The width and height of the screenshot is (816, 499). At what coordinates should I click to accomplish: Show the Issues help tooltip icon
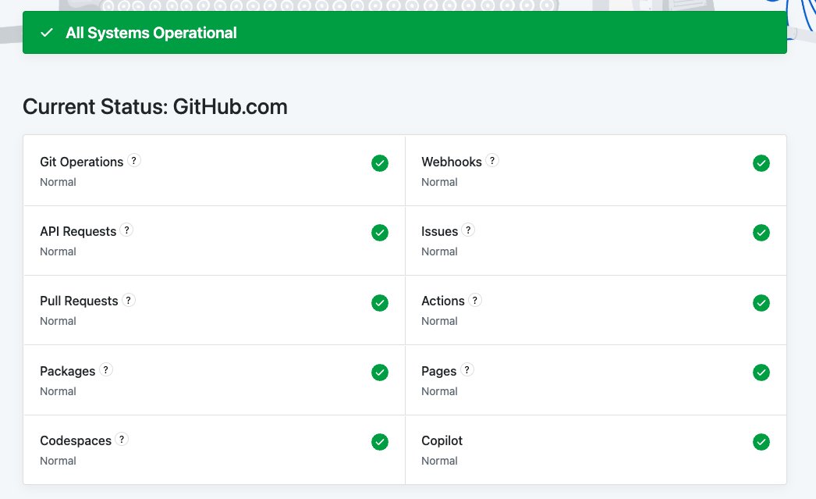pos(468,230)
